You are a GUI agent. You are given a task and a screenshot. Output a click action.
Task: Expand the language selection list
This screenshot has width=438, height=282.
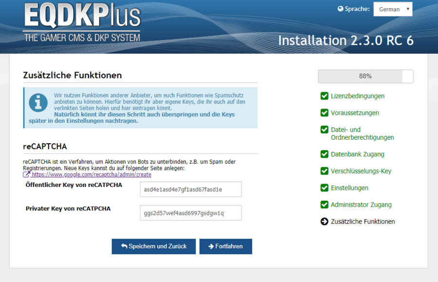(393, 9)
